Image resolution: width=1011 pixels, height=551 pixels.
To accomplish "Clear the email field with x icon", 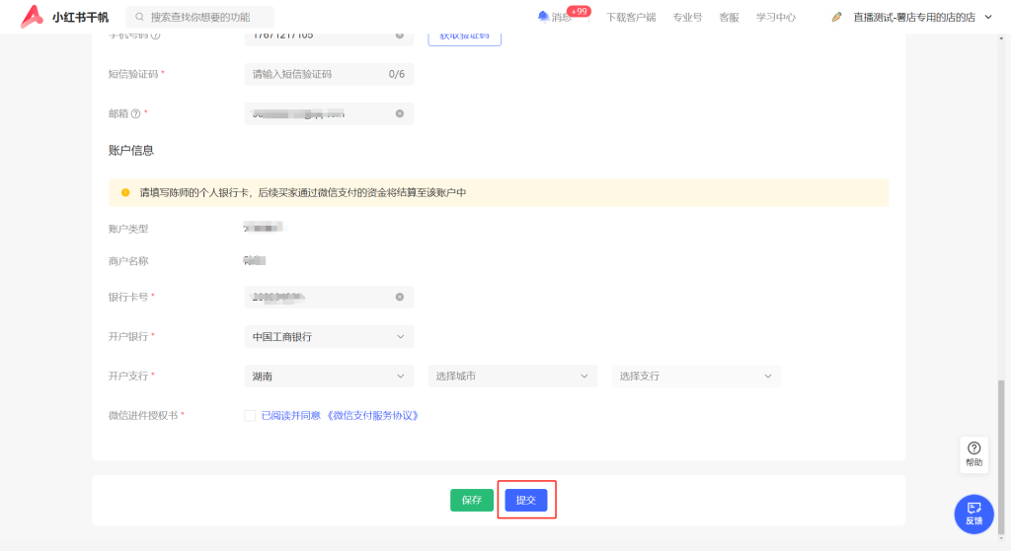I will point(400,114).
